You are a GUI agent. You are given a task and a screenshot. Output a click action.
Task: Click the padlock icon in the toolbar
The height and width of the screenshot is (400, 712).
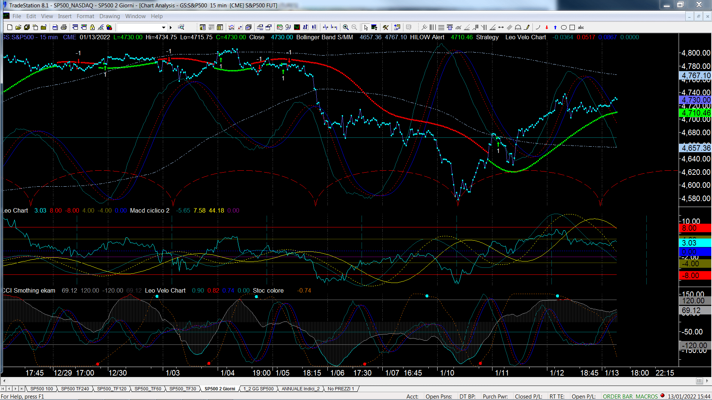[x=92, y=27]
